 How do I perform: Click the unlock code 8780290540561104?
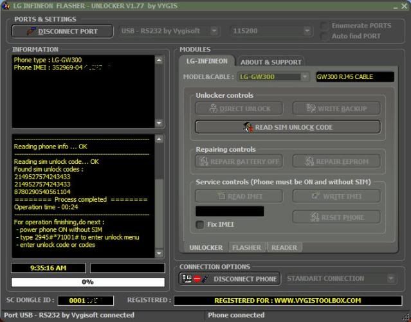coord(42,192)
